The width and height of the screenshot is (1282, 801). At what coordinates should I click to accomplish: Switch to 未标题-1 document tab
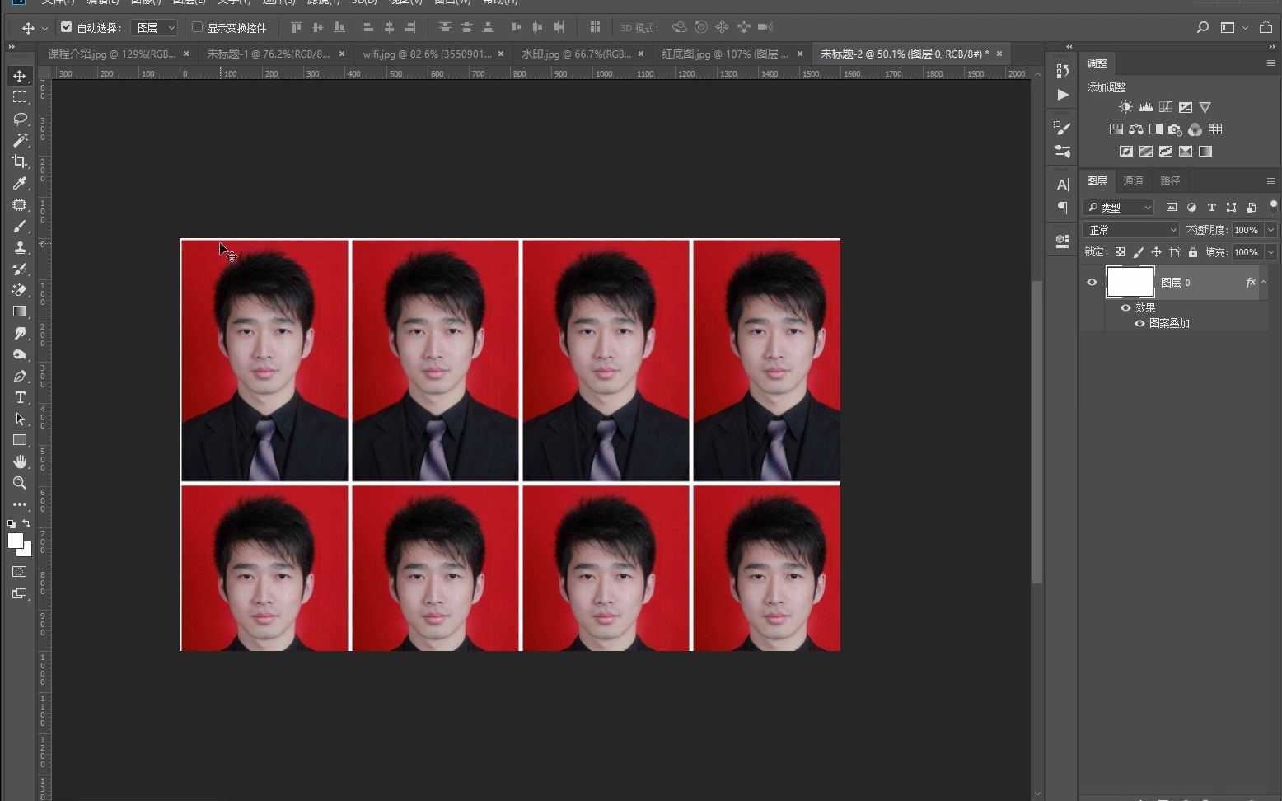click(x=268, y=54)
